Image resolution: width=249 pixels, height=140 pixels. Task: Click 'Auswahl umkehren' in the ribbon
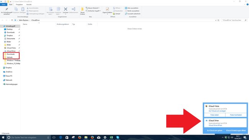(x=133, y=14)
